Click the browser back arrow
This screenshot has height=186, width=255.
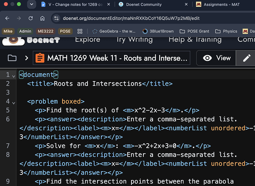click(x=7, y=18)
